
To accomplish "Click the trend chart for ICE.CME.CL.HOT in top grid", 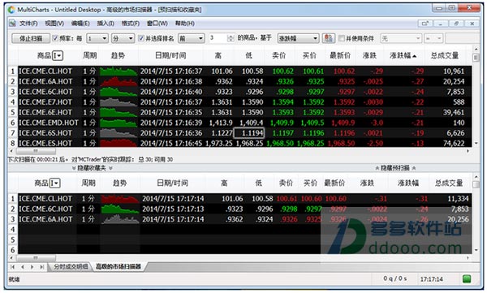I will pyautogui.click(x=119, y=71).
